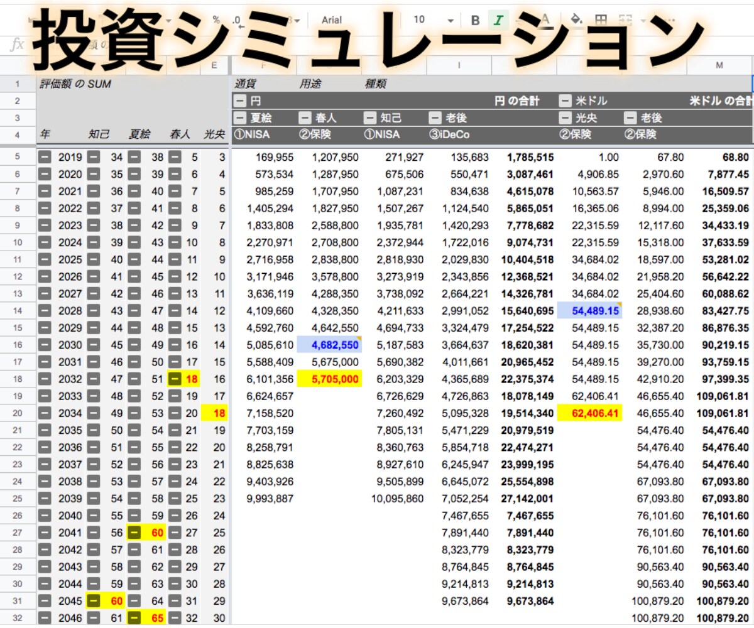Select yellow highlighted cell 5,705,000
754x628 pixels.
[x=330, y=379]
